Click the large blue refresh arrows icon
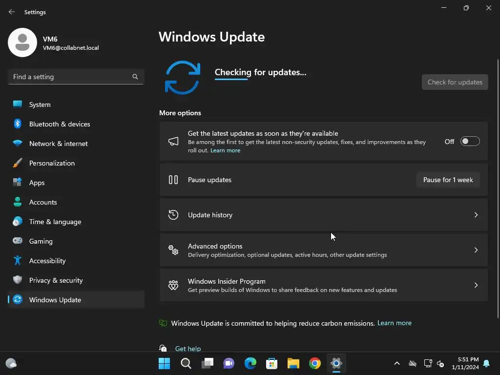This screenshot has height=375, width=500. (183, 78)
